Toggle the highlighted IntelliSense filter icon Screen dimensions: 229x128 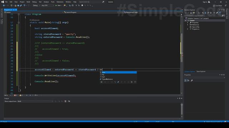click(118, 82)
